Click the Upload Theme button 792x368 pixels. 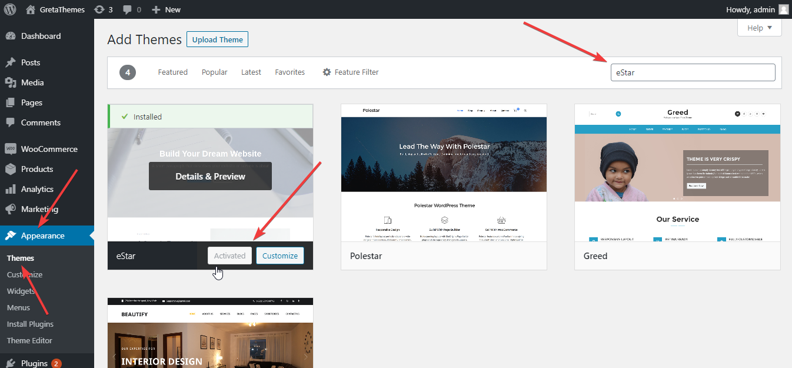pos(217,39)
